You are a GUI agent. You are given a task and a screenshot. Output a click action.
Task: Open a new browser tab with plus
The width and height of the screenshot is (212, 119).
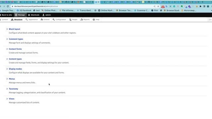(202, 2)
